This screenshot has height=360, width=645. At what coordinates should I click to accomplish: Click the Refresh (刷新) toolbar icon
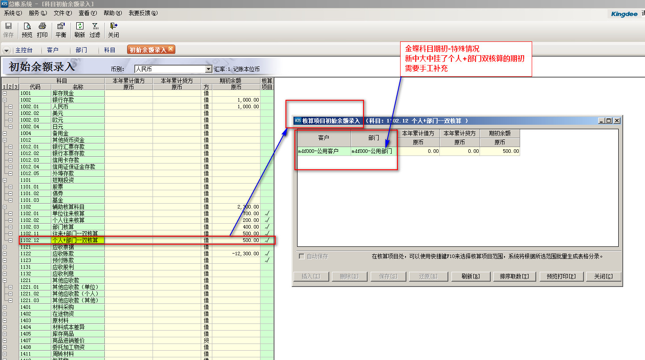(x=80, y=30)
